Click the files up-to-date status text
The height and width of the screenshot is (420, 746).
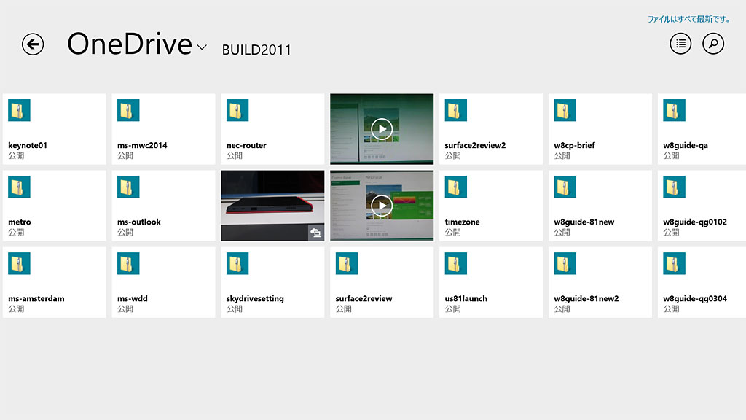[x=688, y=19]
